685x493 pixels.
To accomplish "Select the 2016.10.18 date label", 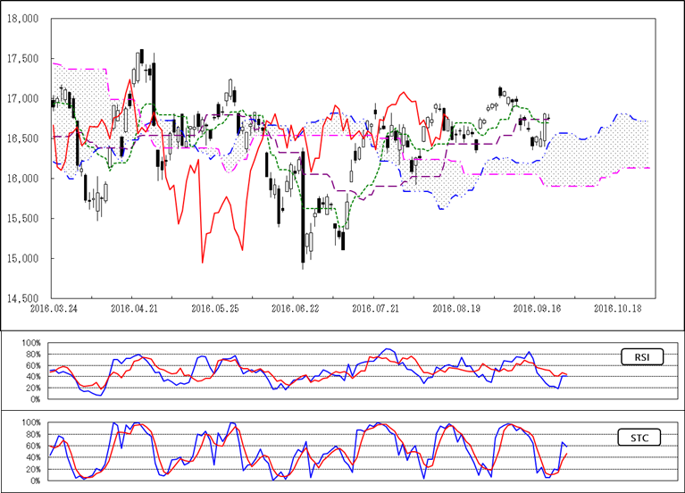I will pyautogui.click(x=618, y=307).
